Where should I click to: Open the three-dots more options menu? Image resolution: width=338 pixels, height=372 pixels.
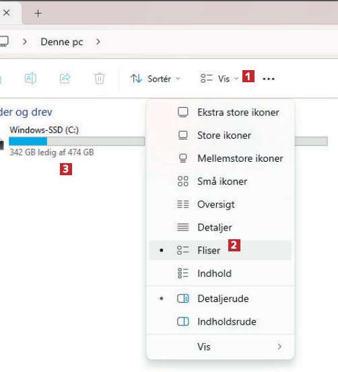(x=269, y=79)
